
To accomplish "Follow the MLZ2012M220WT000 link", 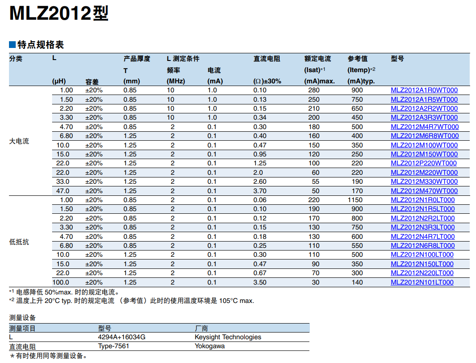I will [424, 173].
